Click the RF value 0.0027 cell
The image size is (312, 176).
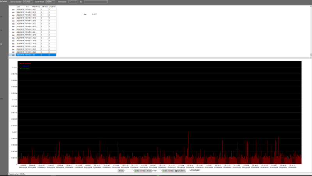click(x=36, y=9)
